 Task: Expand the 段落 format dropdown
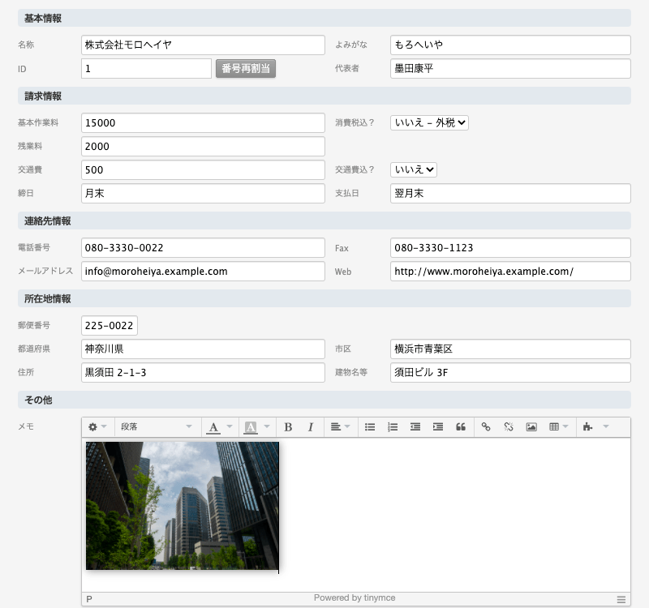click(156, 427)
